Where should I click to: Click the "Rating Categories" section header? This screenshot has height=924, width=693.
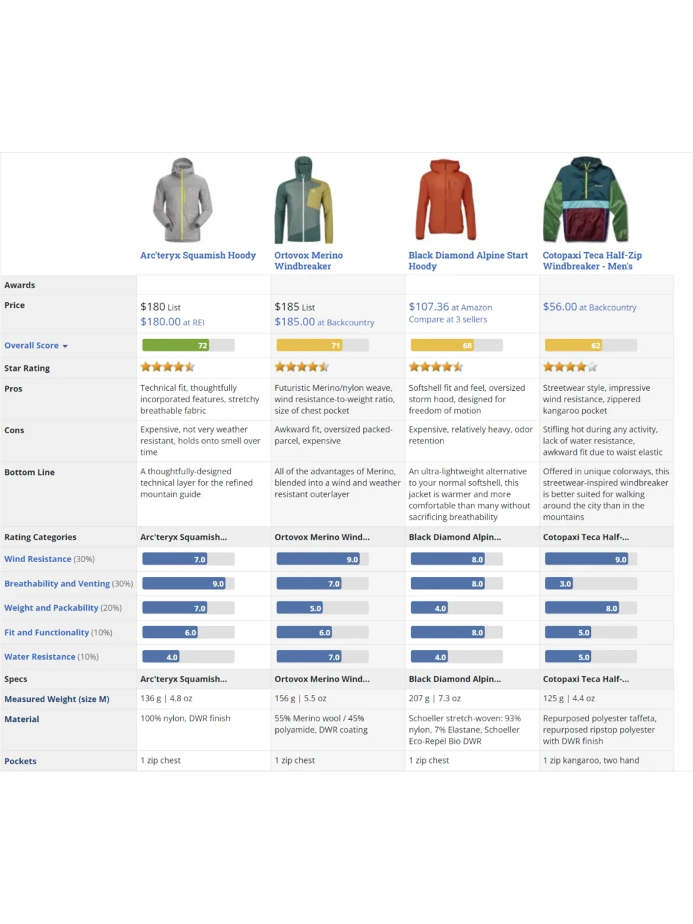tap(40, 537)
